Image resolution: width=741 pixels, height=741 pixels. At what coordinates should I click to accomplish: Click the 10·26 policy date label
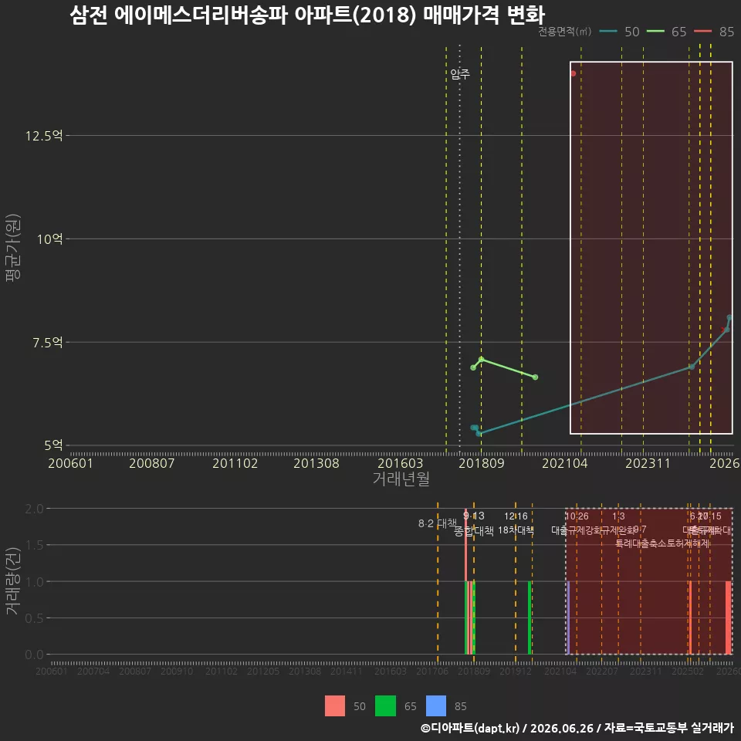577,516
